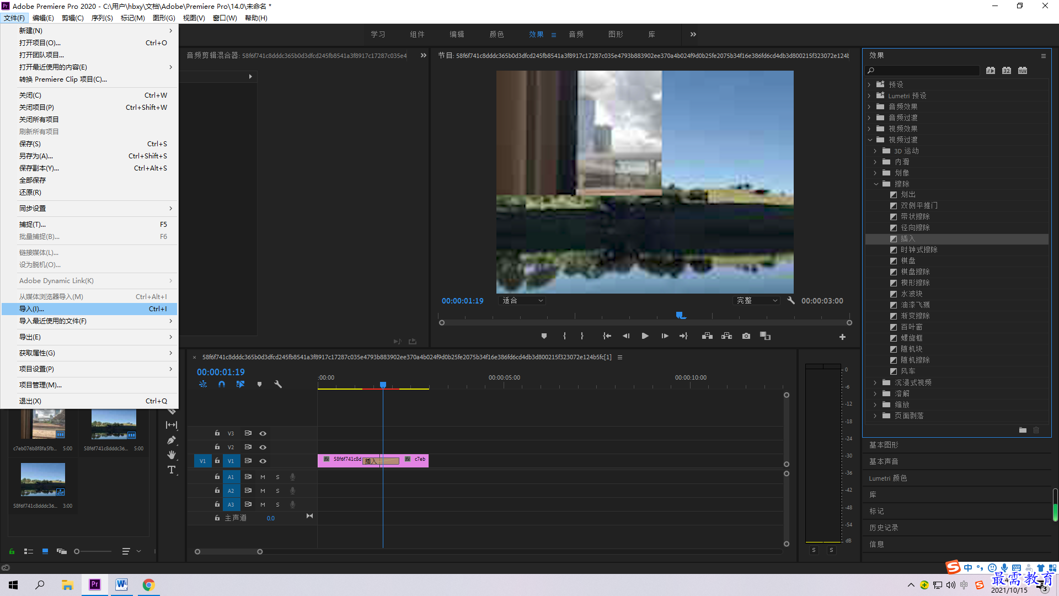Screen dimensions: 1059x596
Task: Add marker in timeline toolbar
Action: point(259,384)
